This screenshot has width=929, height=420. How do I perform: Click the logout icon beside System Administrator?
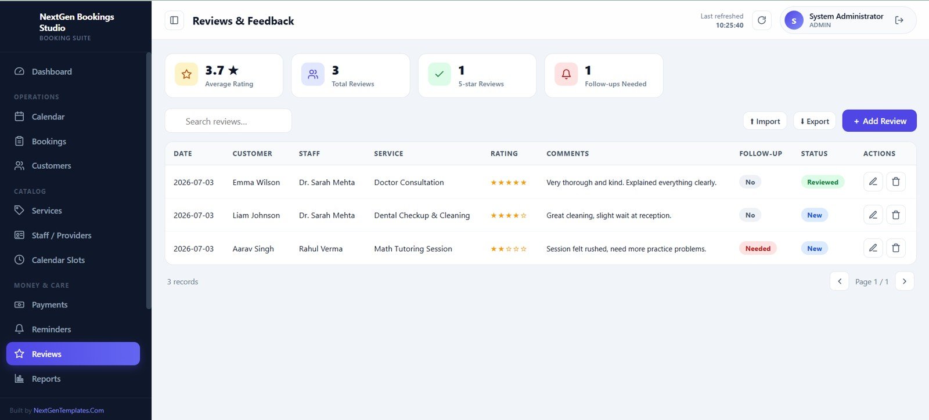coord(899,20)
